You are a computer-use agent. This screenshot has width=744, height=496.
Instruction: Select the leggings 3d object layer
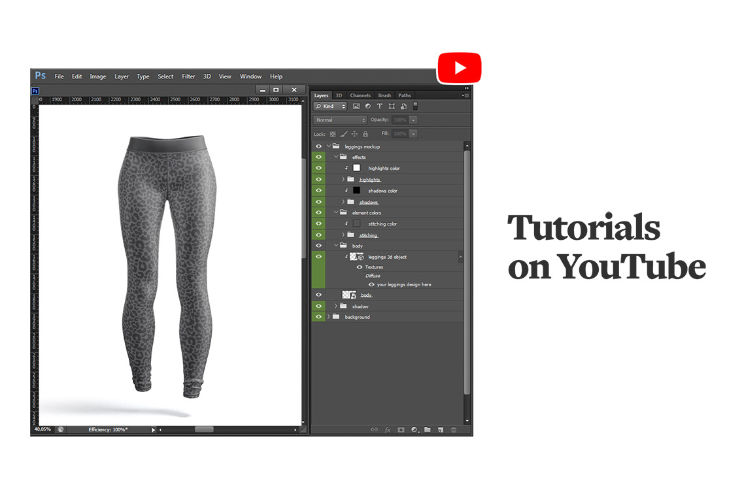(x=387, y=257)
